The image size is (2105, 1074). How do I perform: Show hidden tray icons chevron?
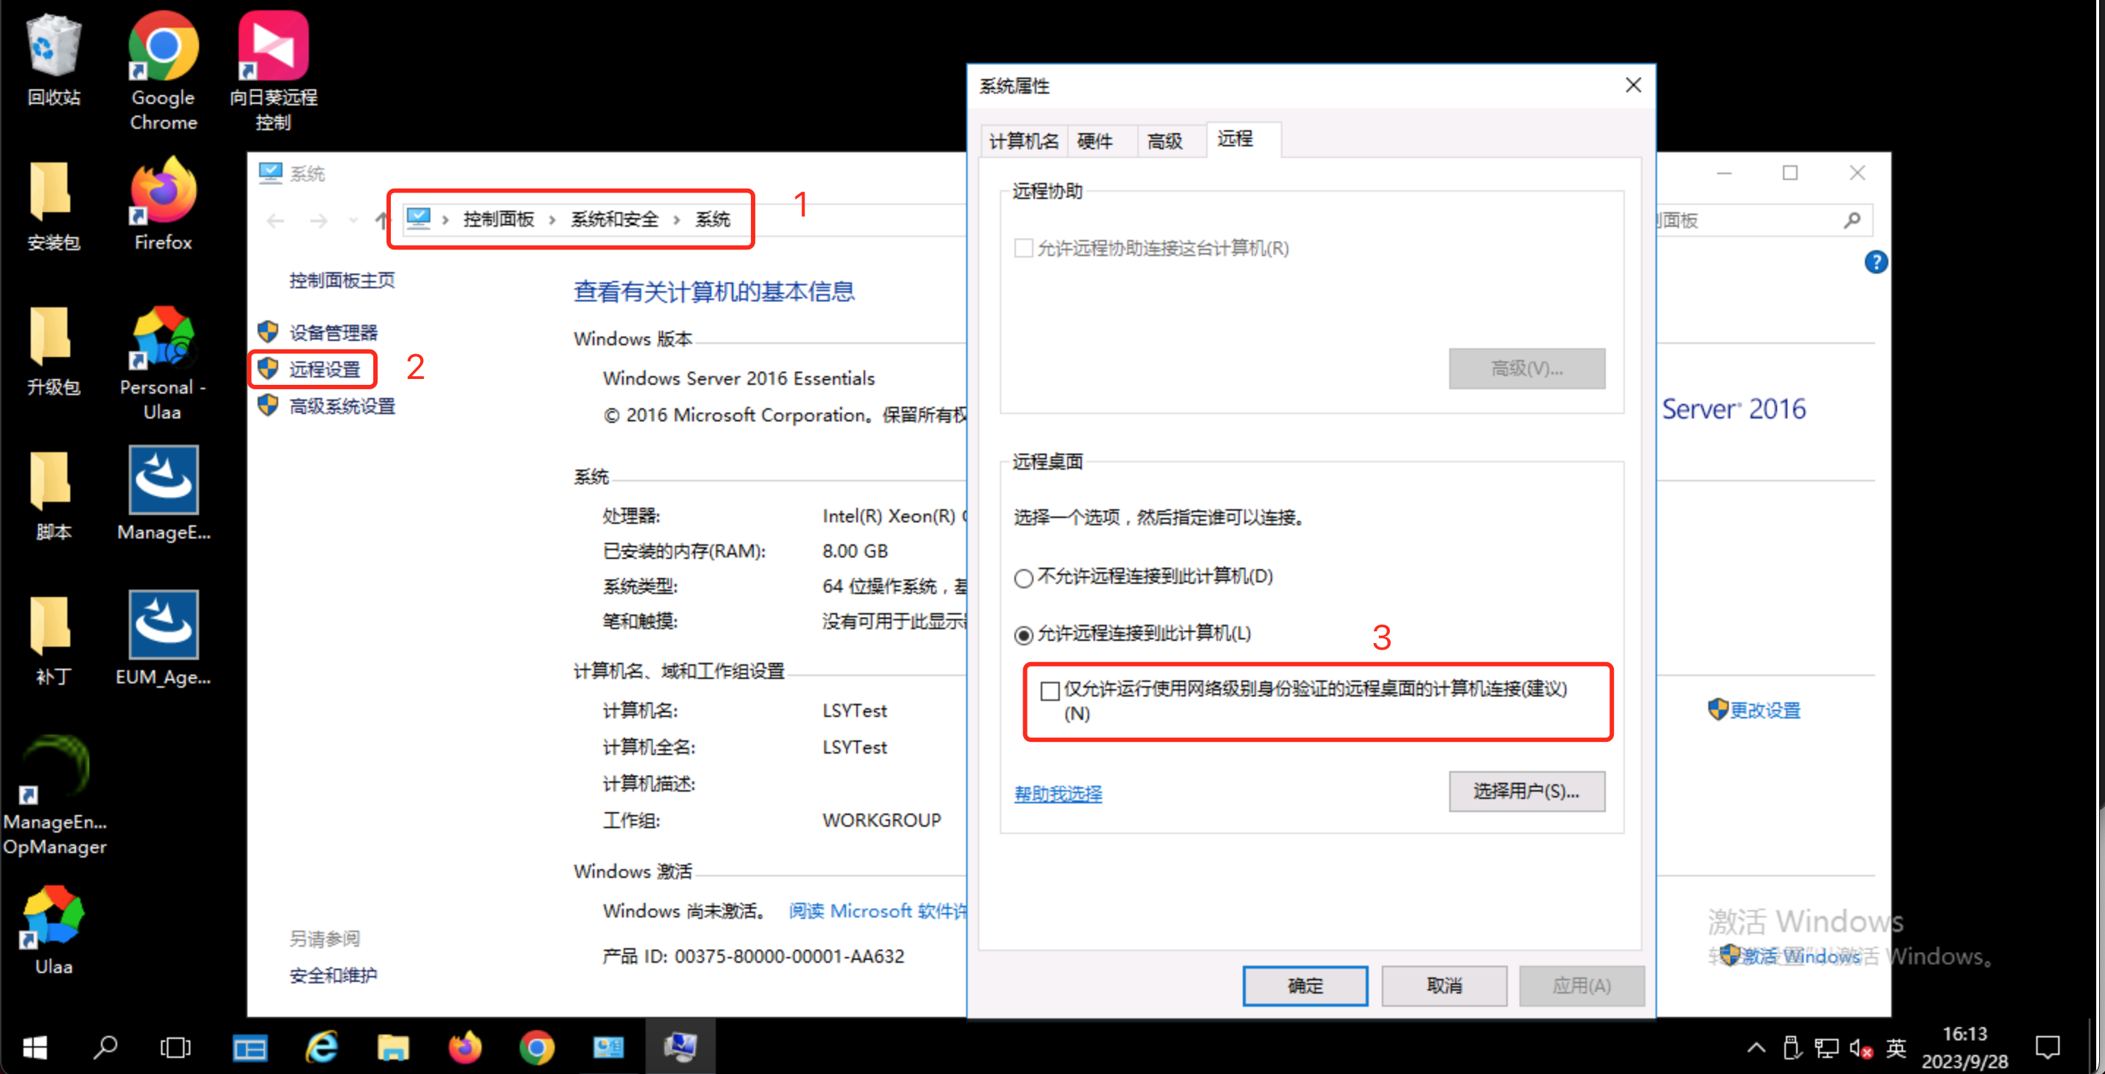click(x=1756, y=1048)
